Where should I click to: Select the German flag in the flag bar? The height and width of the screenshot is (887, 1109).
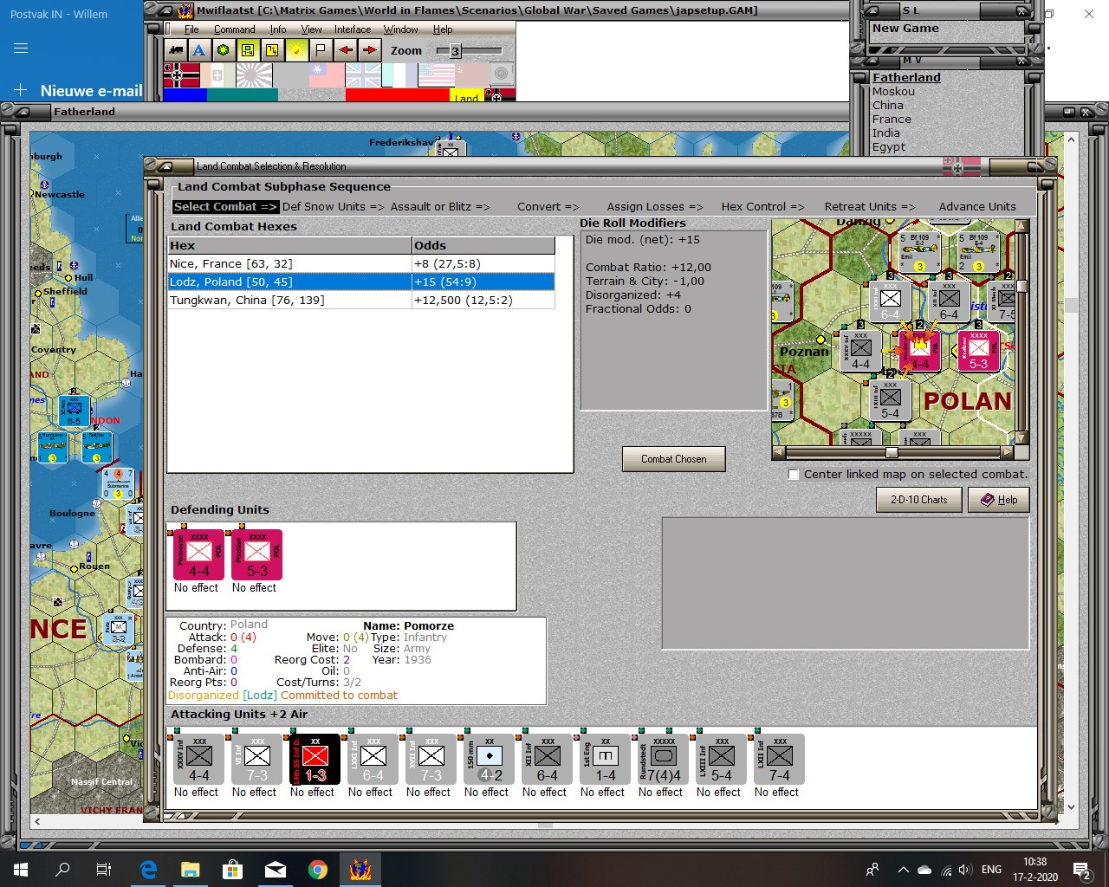(x=181, y=75)
